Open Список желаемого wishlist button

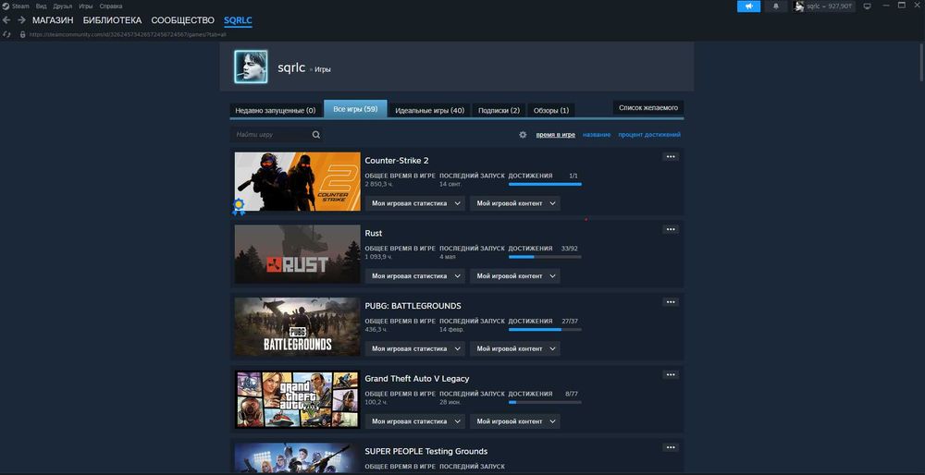pyautogui.click(x=648, y=108)
